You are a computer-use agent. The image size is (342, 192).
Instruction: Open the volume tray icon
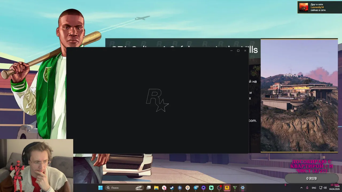coord(325,188)
